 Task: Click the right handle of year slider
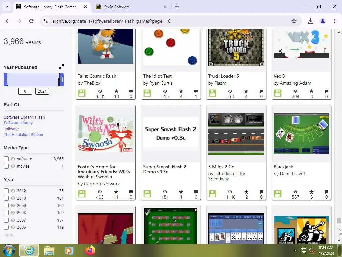[x=62, y=80]
